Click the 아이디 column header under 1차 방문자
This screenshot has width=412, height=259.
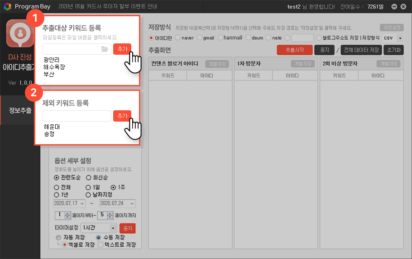tap(292, 76)
